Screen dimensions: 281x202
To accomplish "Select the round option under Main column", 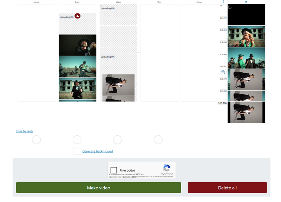I will point(118,140).
